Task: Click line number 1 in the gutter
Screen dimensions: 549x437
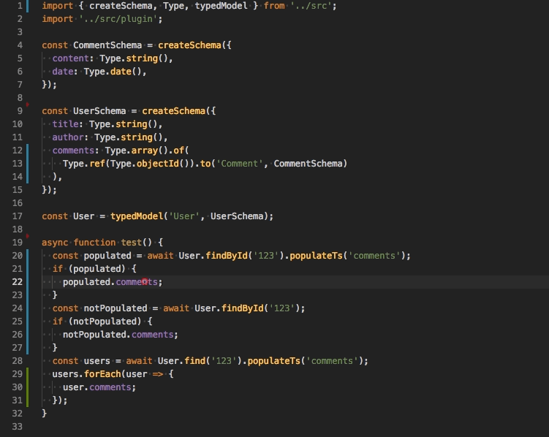Action: pyautogui.click(x=20, y=6)
